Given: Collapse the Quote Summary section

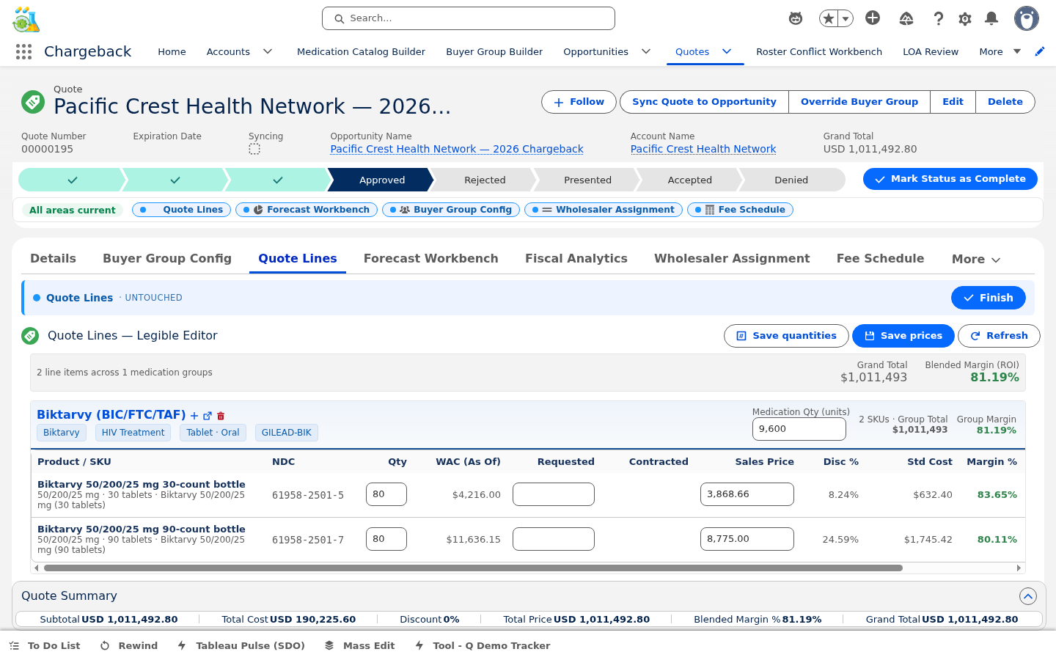Looking at the screenshot, I should point(1028,596).
